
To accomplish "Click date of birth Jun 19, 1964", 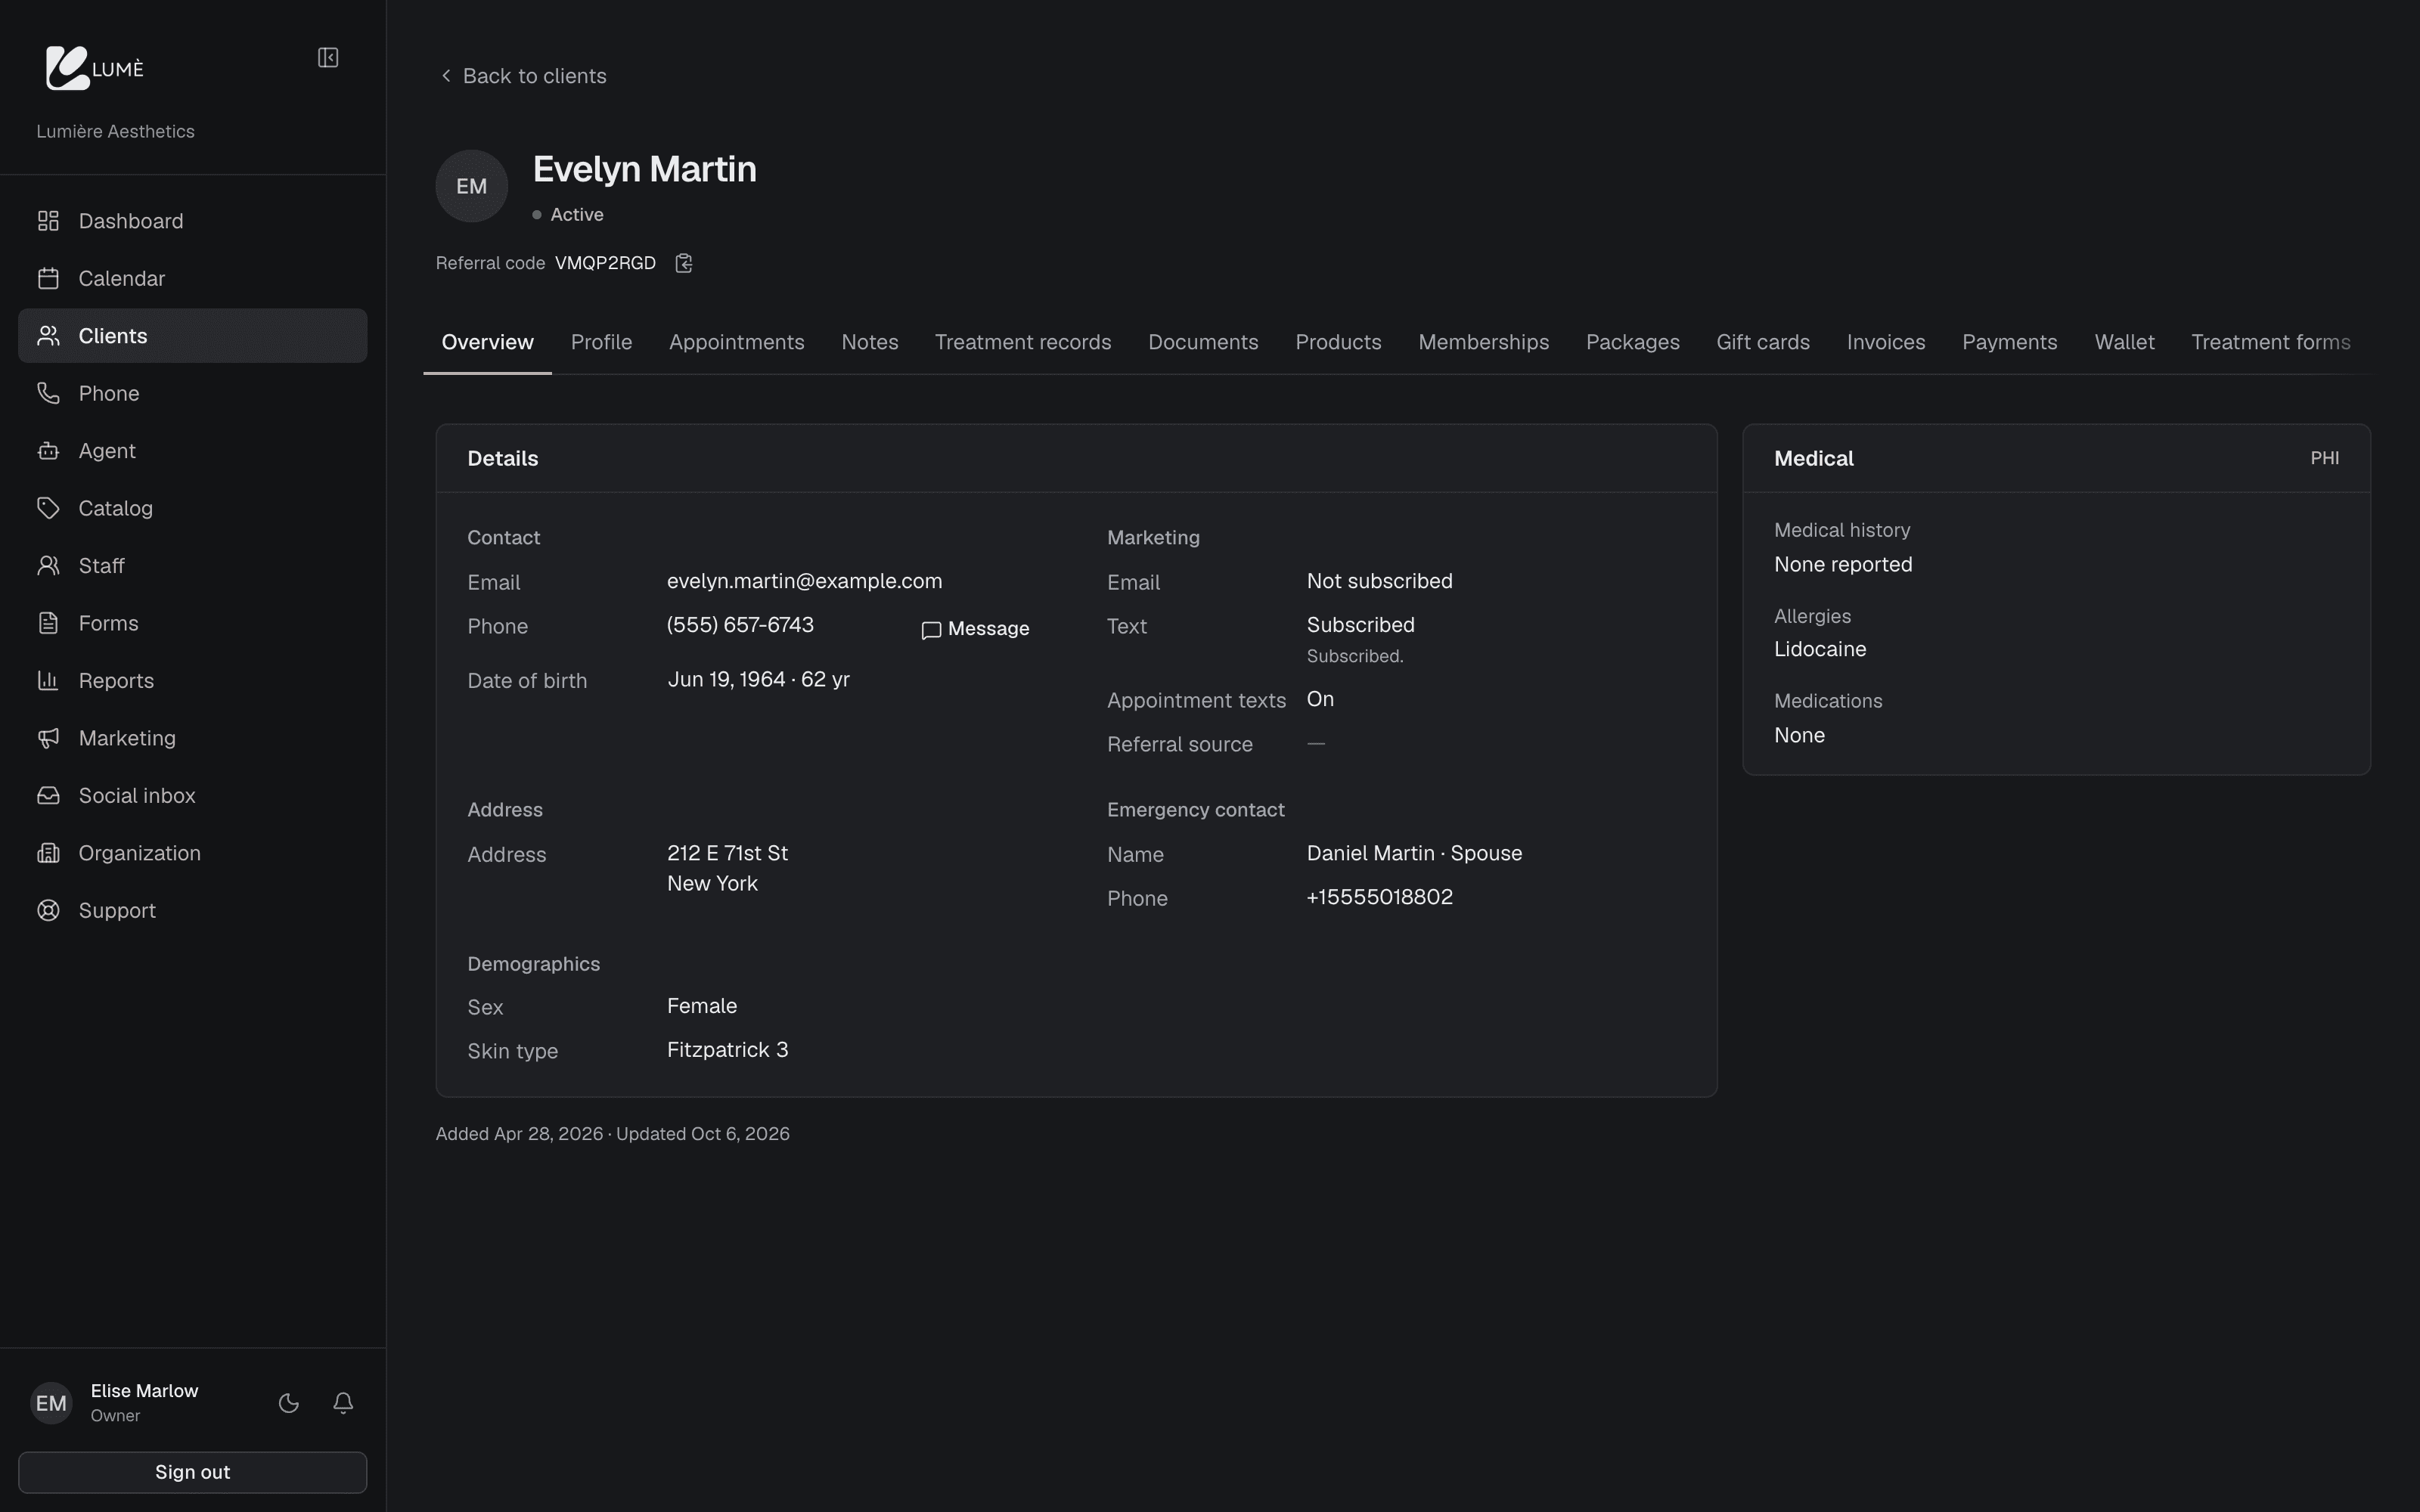I will pyautogui.click(x=758, y=680).
